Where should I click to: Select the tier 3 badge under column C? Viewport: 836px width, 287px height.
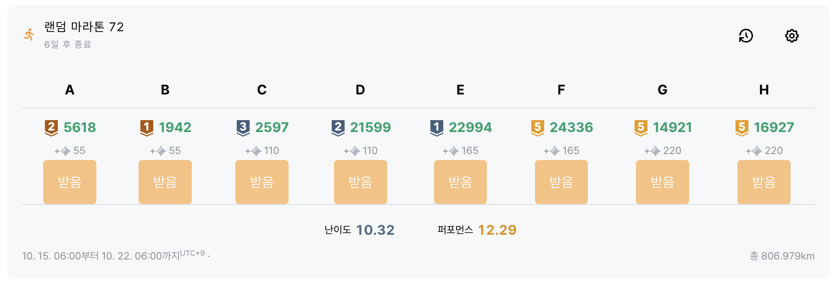pyautogui.click(x=243, y=127)
